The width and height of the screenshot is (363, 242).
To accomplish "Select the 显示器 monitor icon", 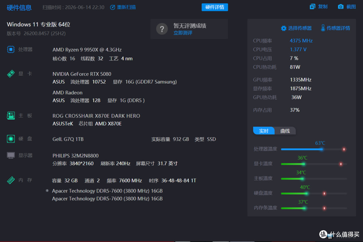I will point(11,155).
